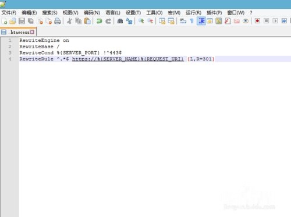Open Find dialog via the binoculars icon
The image size is (291, 217).
[120, 21]
